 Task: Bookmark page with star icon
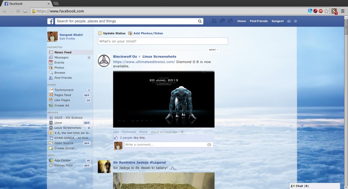pyautogui.click(x=326, y=11)
